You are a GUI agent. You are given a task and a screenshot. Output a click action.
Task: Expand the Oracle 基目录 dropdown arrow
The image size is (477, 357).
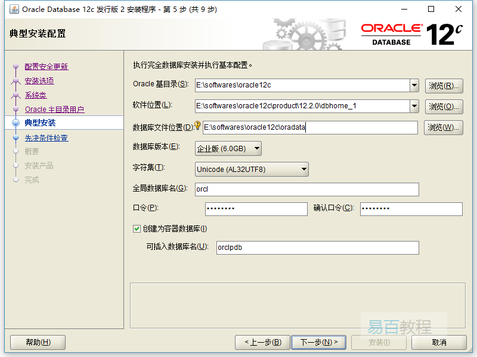click(x=414, y=85)
